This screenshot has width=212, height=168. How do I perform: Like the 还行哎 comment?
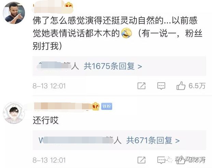pyautogui.click(x=181, y=160)
